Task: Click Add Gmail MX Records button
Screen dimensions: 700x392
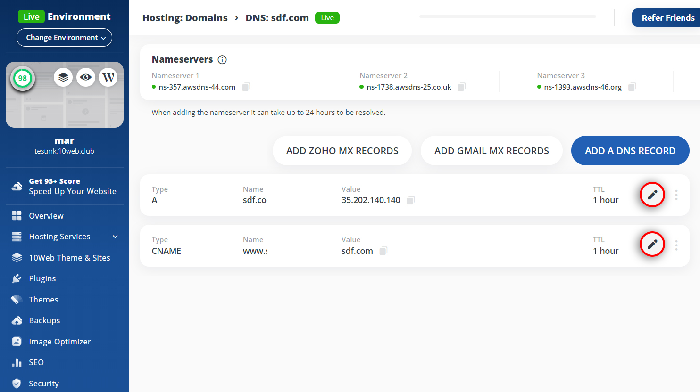Action: [492, 151]
